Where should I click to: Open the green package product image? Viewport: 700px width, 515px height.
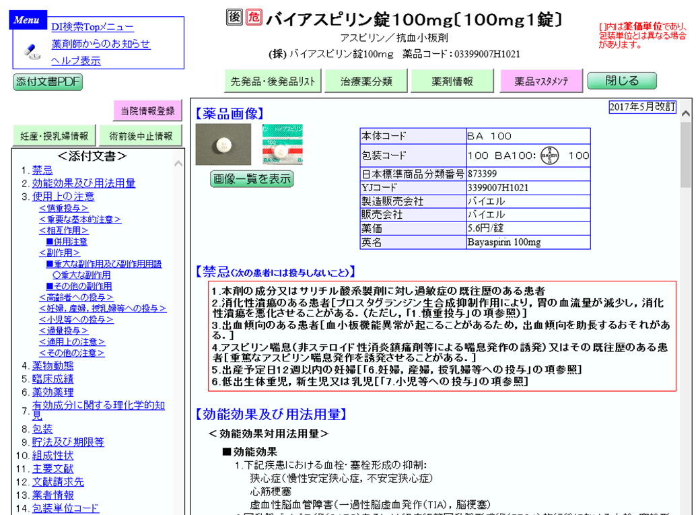(282, 145)
